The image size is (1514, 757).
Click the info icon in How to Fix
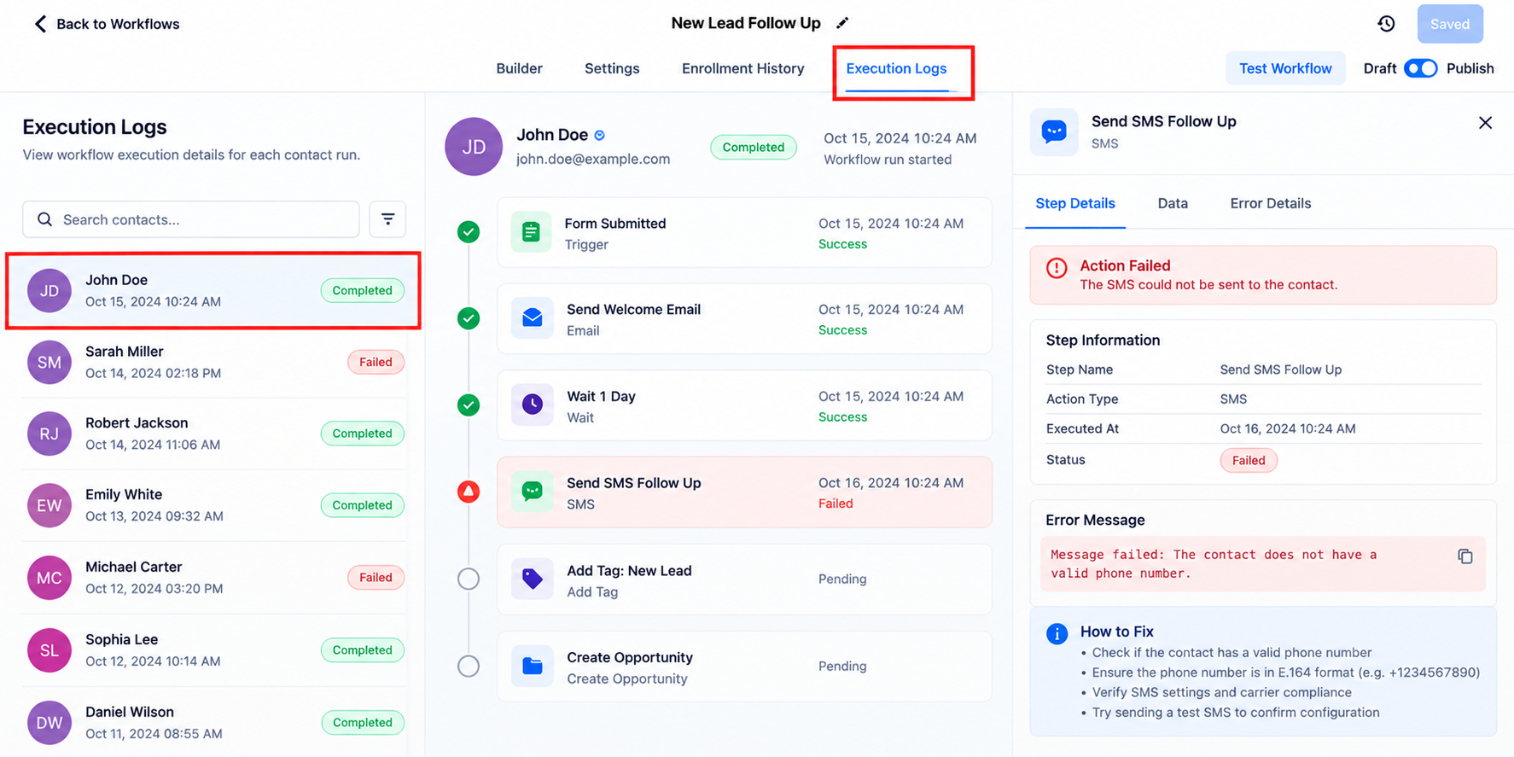pos(1057,634)
